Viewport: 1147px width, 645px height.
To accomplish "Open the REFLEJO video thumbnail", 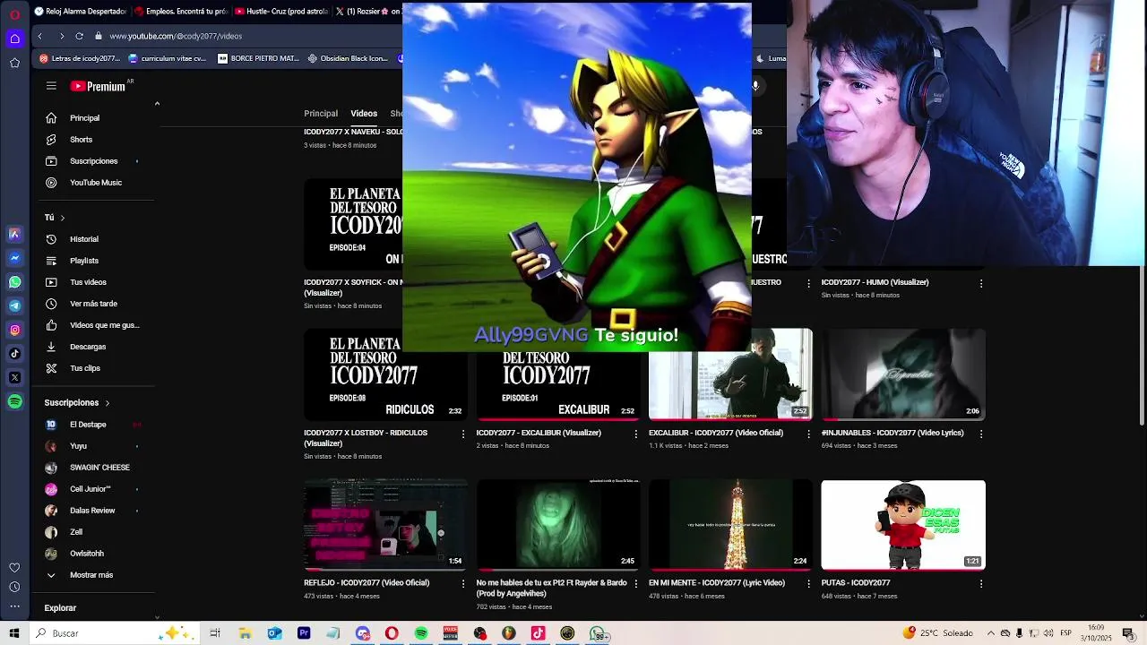I will [x=385, y=525].
